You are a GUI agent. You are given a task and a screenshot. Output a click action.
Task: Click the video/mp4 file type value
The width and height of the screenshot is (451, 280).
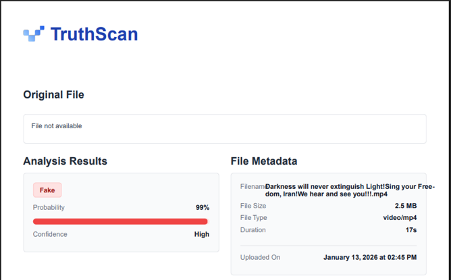400,217
